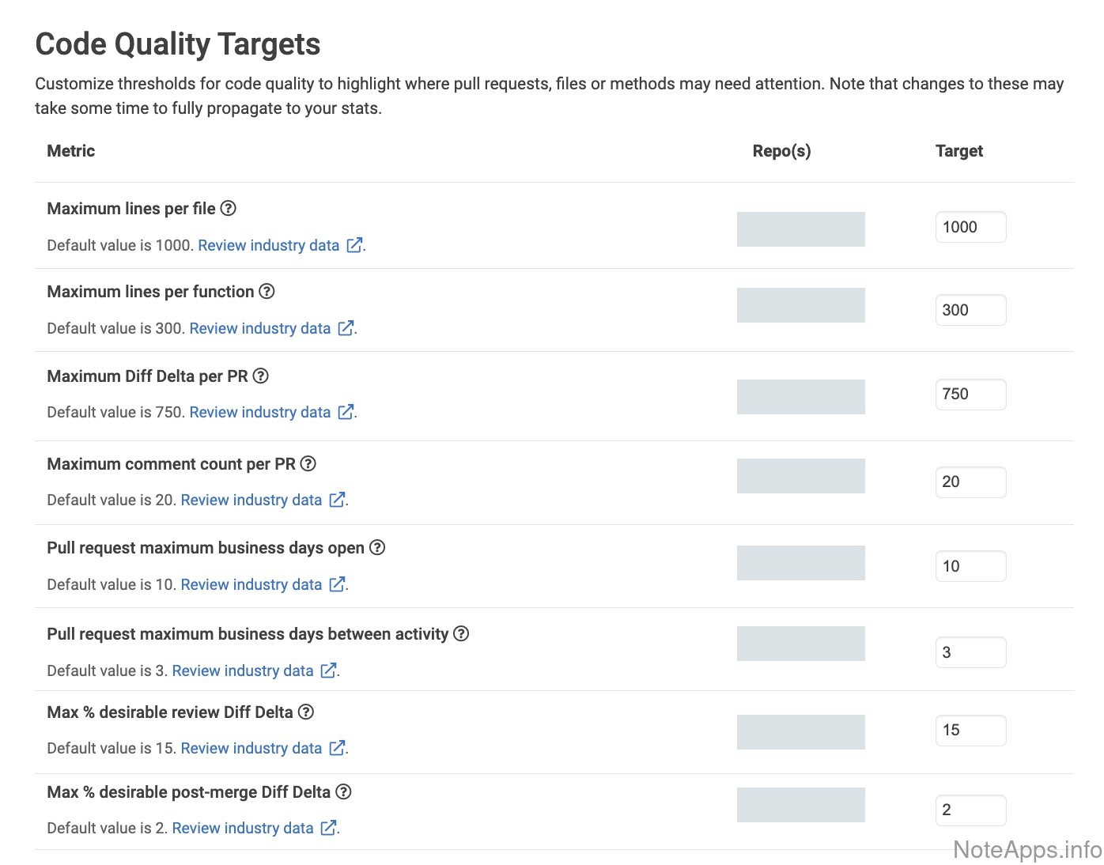This screenshot has width=1104, height=865.
Task: Click question mark beside Maximum Diff Delta per PR
Action: point(261,376)
